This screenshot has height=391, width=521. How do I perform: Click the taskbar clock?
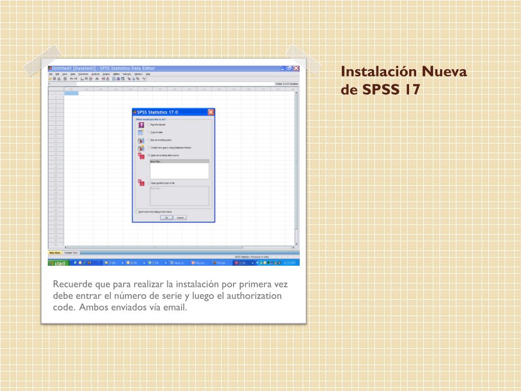[x=290, y=263]
